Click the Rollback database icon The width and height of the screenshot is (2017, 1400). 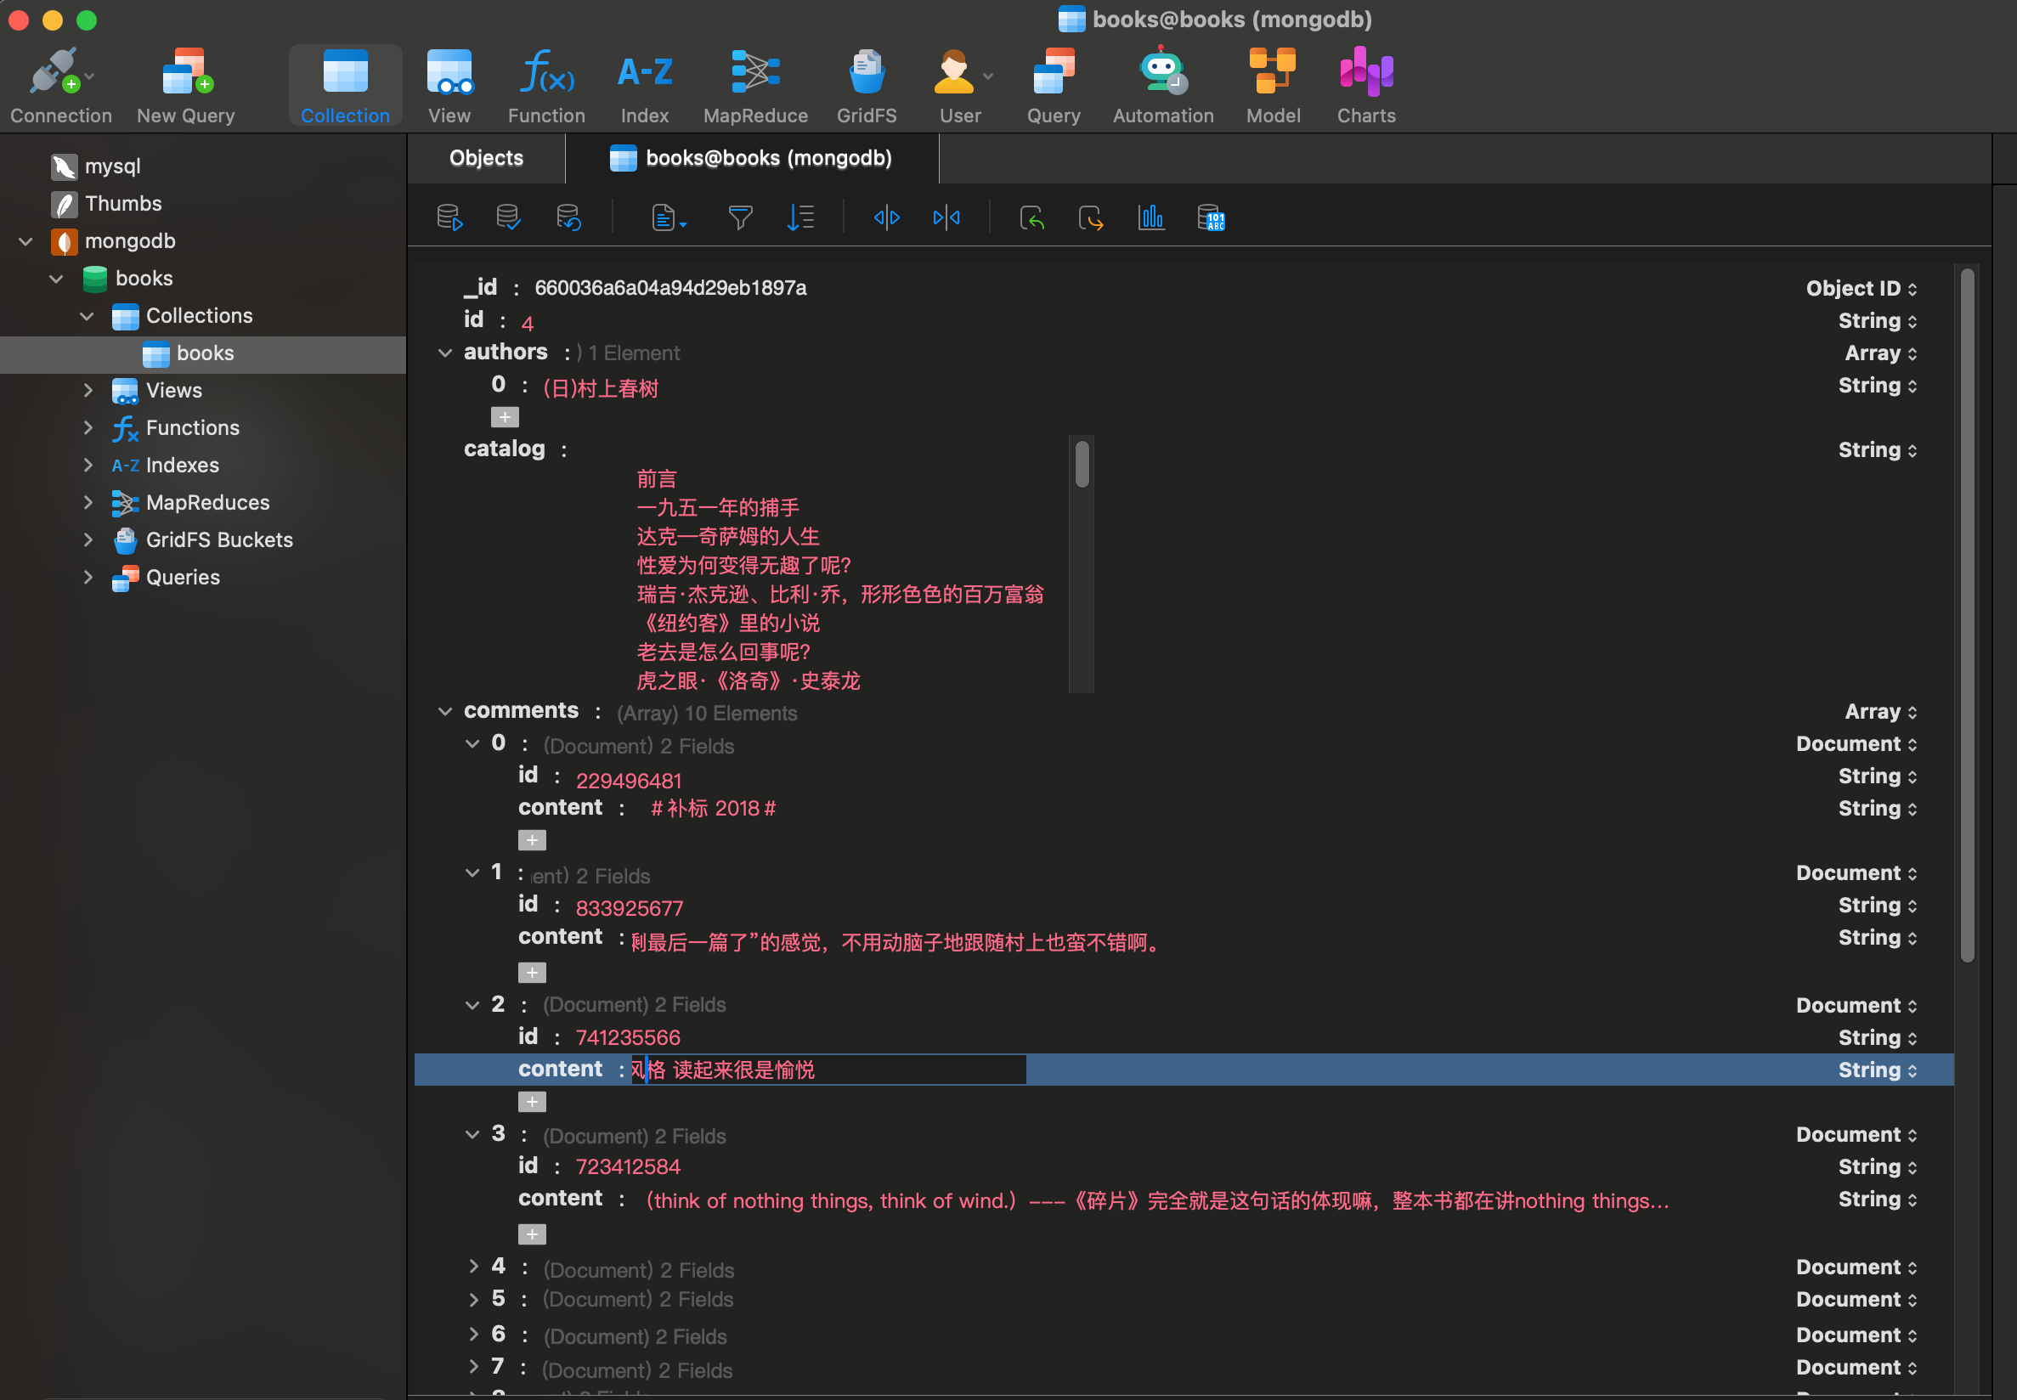(568, 217)
